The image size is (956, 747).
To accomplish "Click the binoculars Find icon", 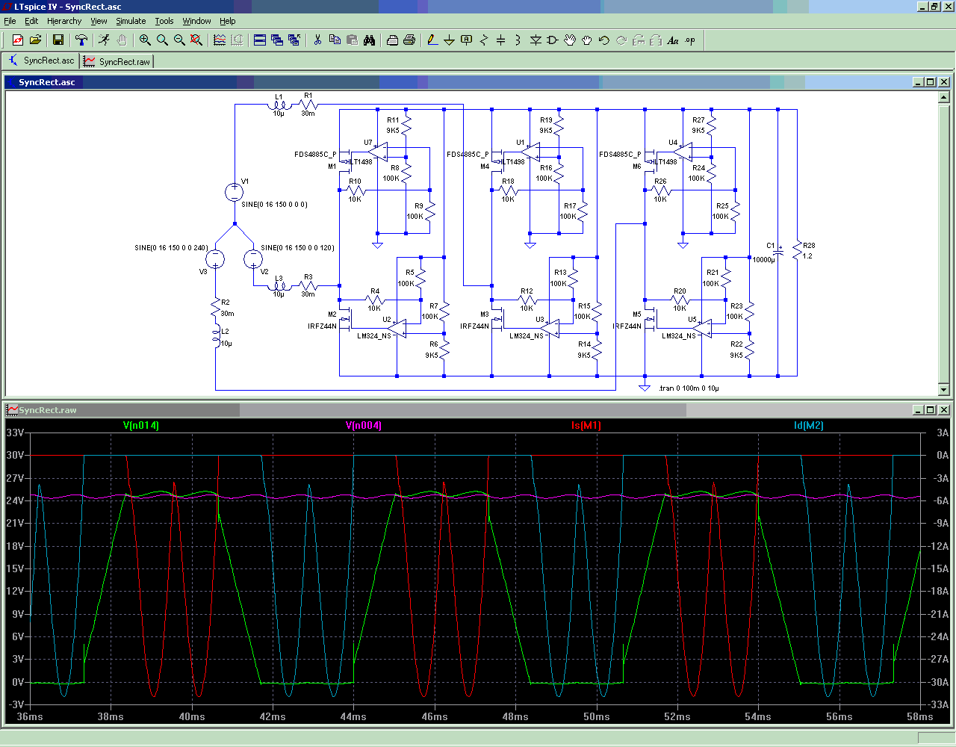I will pyautogui.click(x=369, y=40).
